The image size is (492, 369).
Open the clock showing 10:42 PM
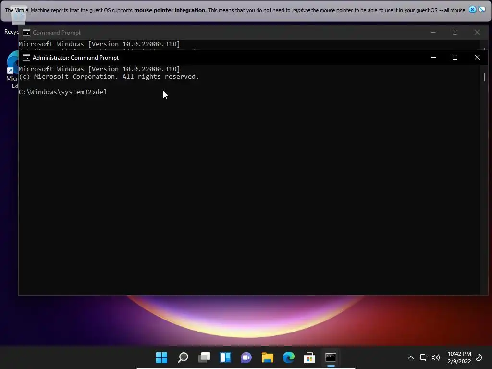(459, 354)
